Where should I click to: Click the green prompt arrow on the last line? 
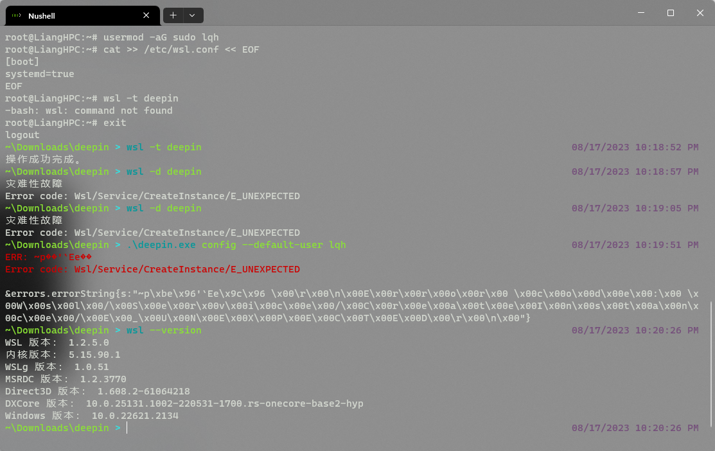point(118,427)
